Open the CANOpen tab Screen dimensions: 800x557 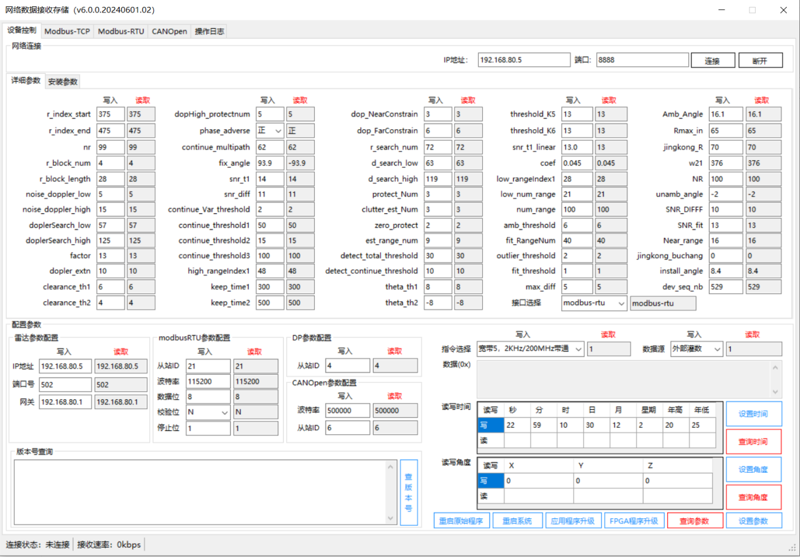[169, 31]
